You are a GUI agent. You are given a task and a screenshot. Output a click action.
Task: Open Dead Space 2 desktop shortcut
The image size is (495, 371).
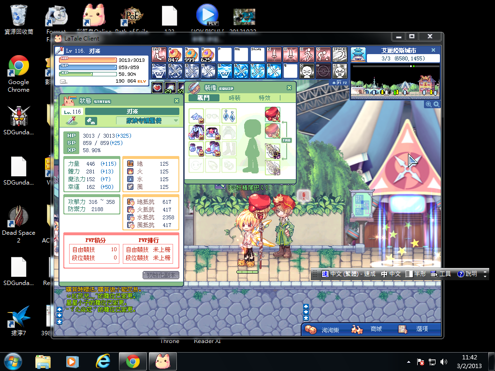click(x=19, y=224)
